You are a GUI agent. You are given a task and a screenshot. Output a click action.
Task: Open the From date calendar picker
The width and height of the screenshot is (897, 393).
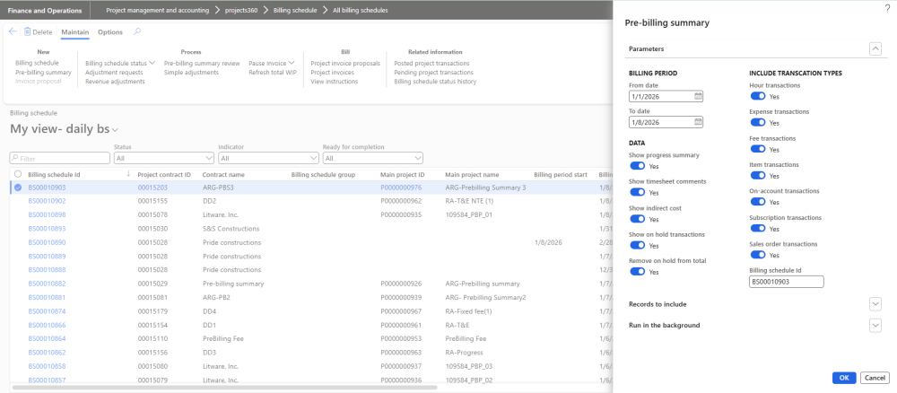click(x=698, y=96)
